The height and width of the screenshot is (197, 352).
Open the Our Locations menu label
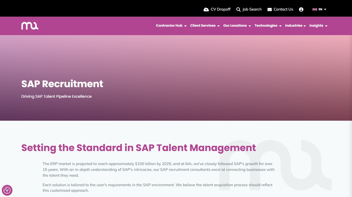(x=235, y=26)
